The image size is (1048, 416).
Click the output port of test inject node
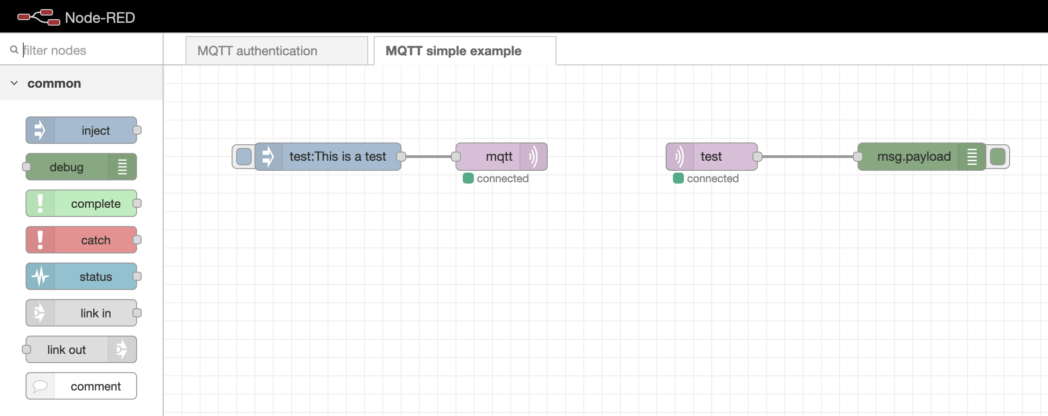(401, 157)
